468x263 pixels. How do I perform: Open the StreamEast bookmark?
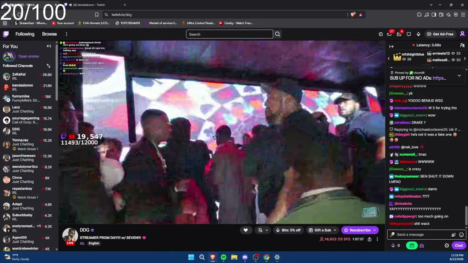(31, 23)
